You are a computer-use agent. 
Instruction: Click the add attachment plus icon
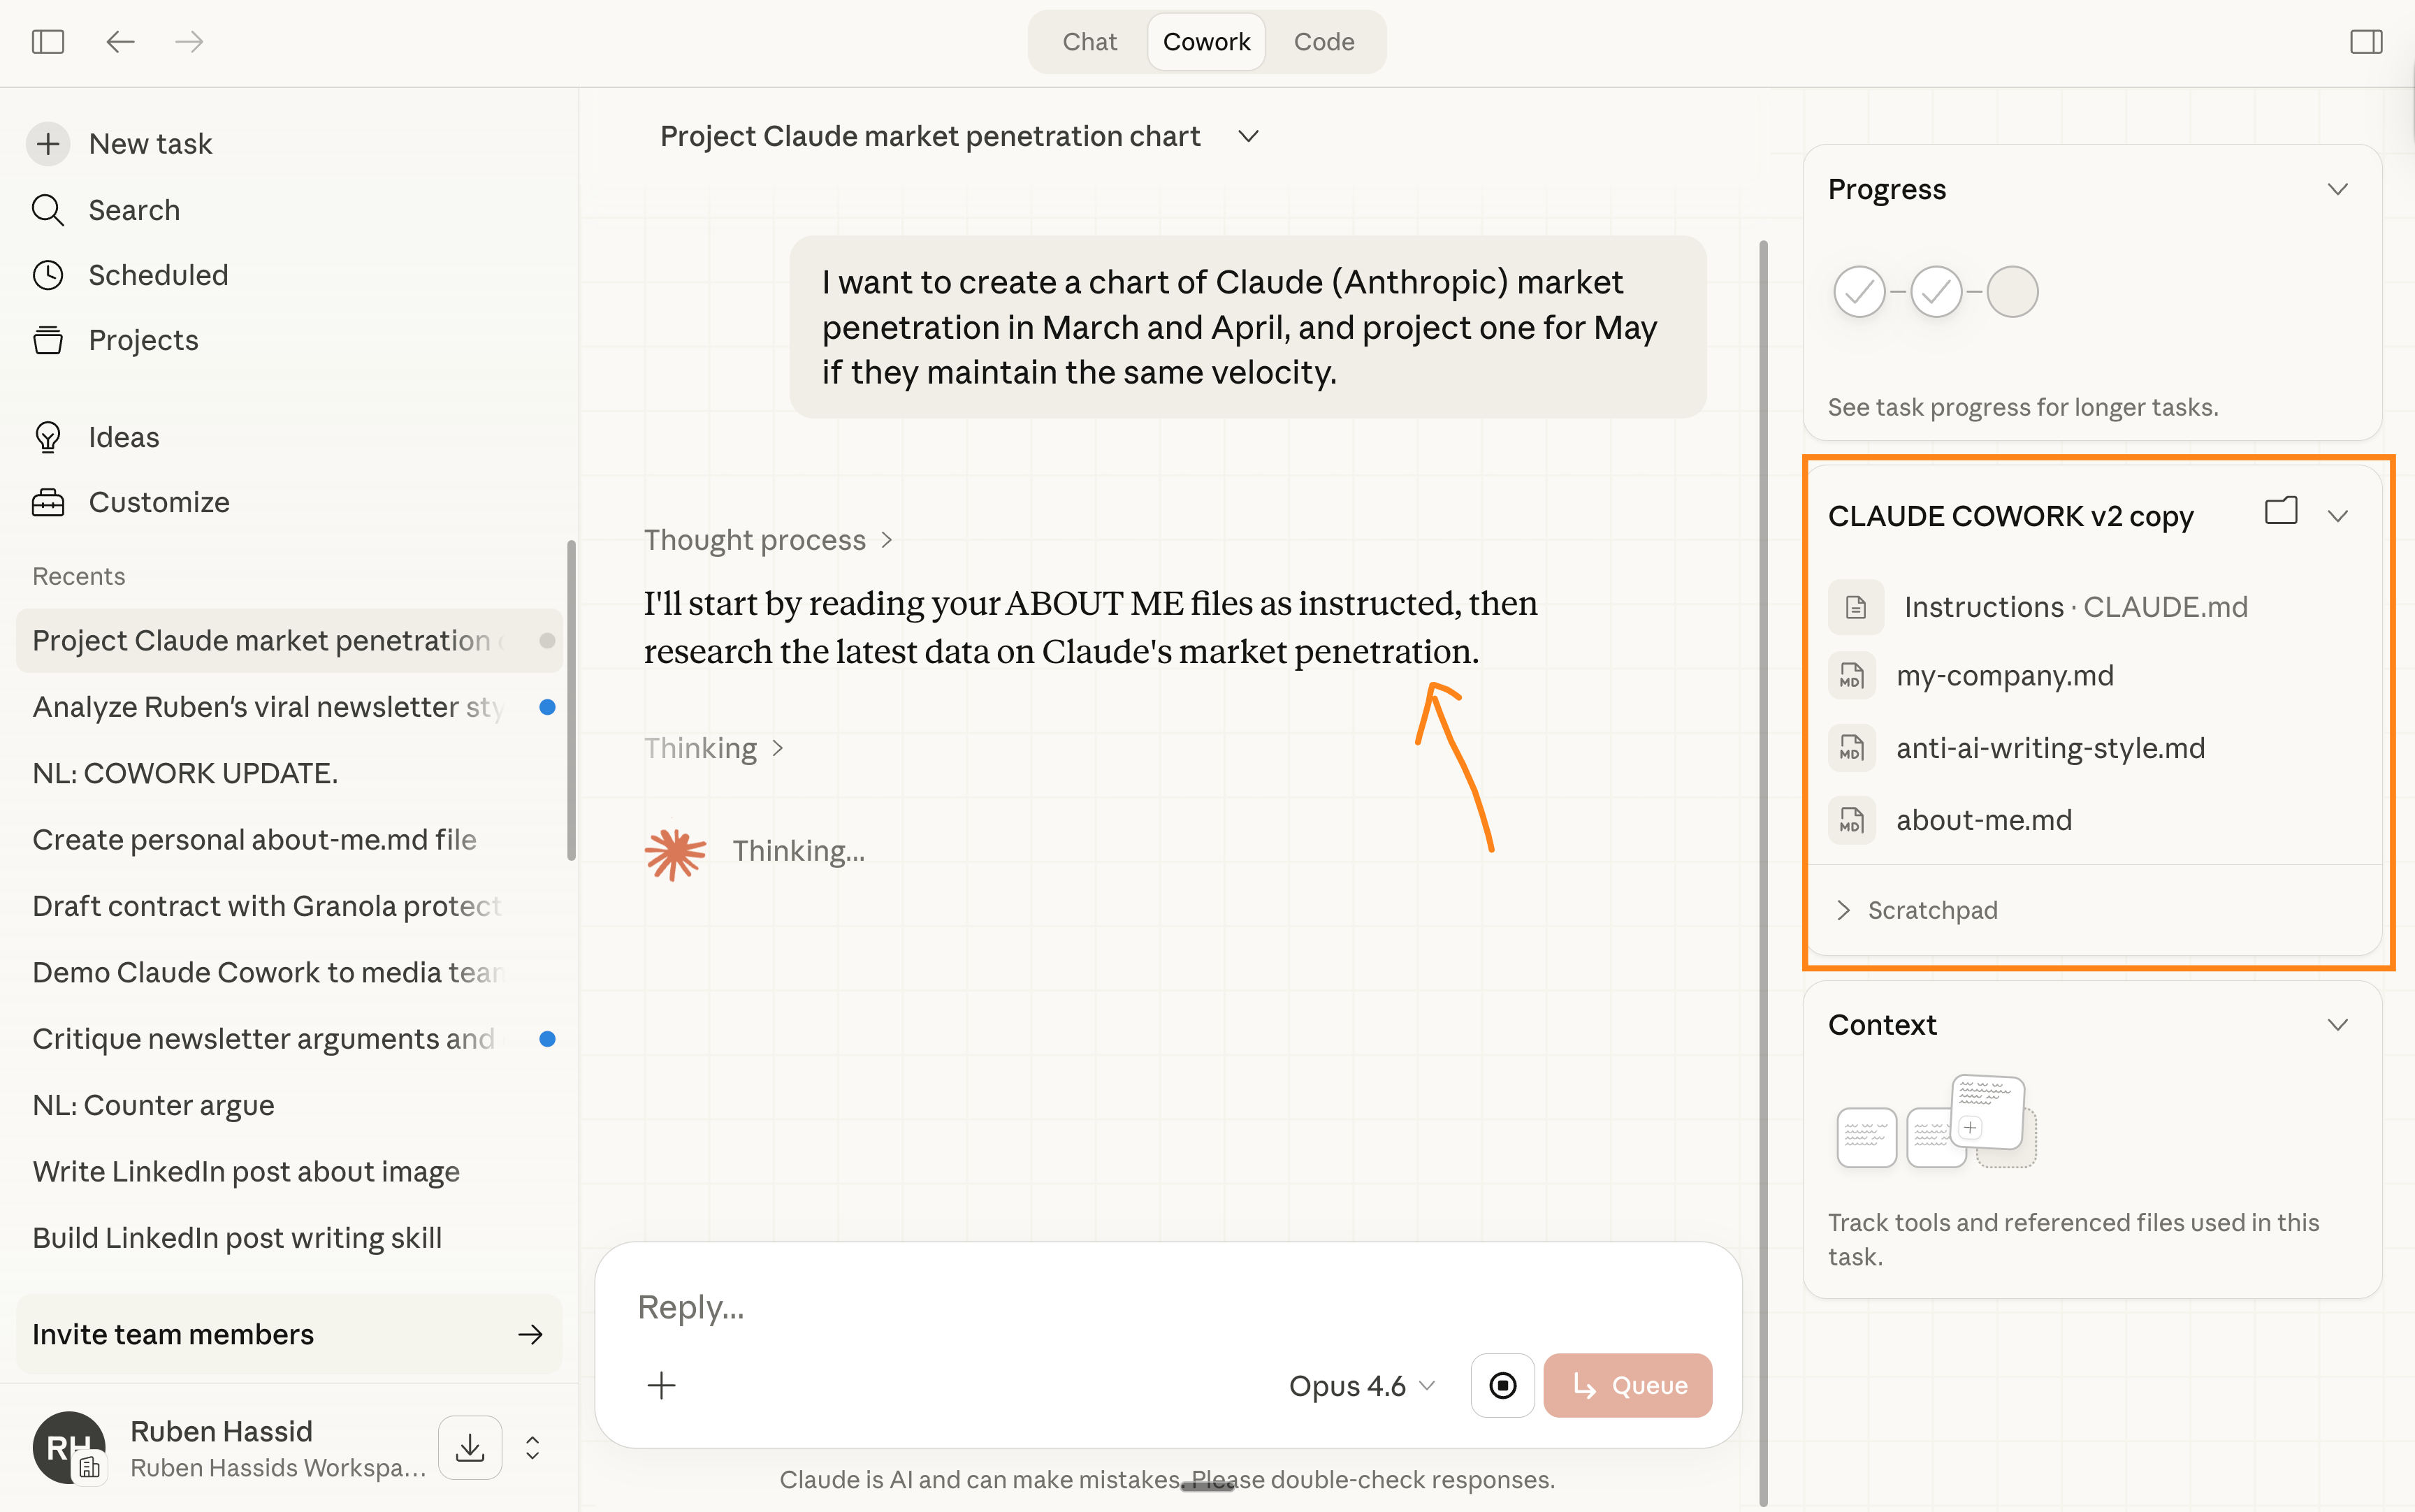coord(661,1385)
